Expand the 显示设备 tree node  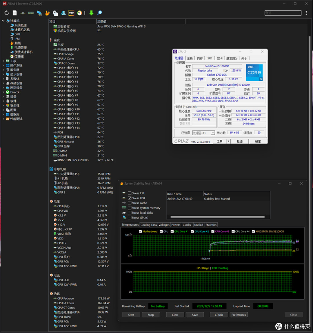click(3, 74)
